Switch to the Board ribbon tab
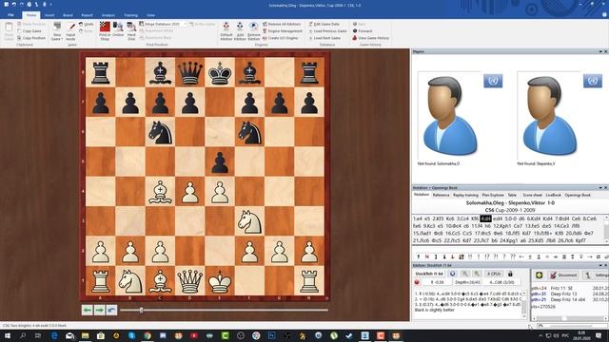 (68, 15)
